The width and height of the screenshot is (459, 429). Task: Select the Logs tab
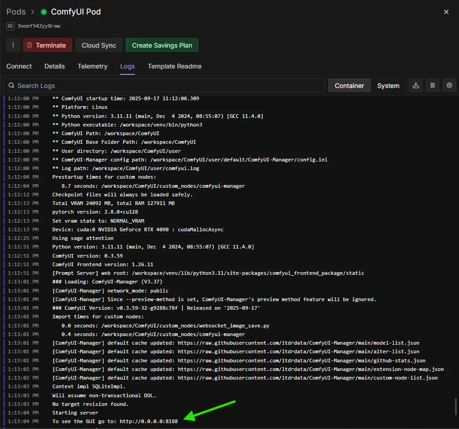pos(128,66)
